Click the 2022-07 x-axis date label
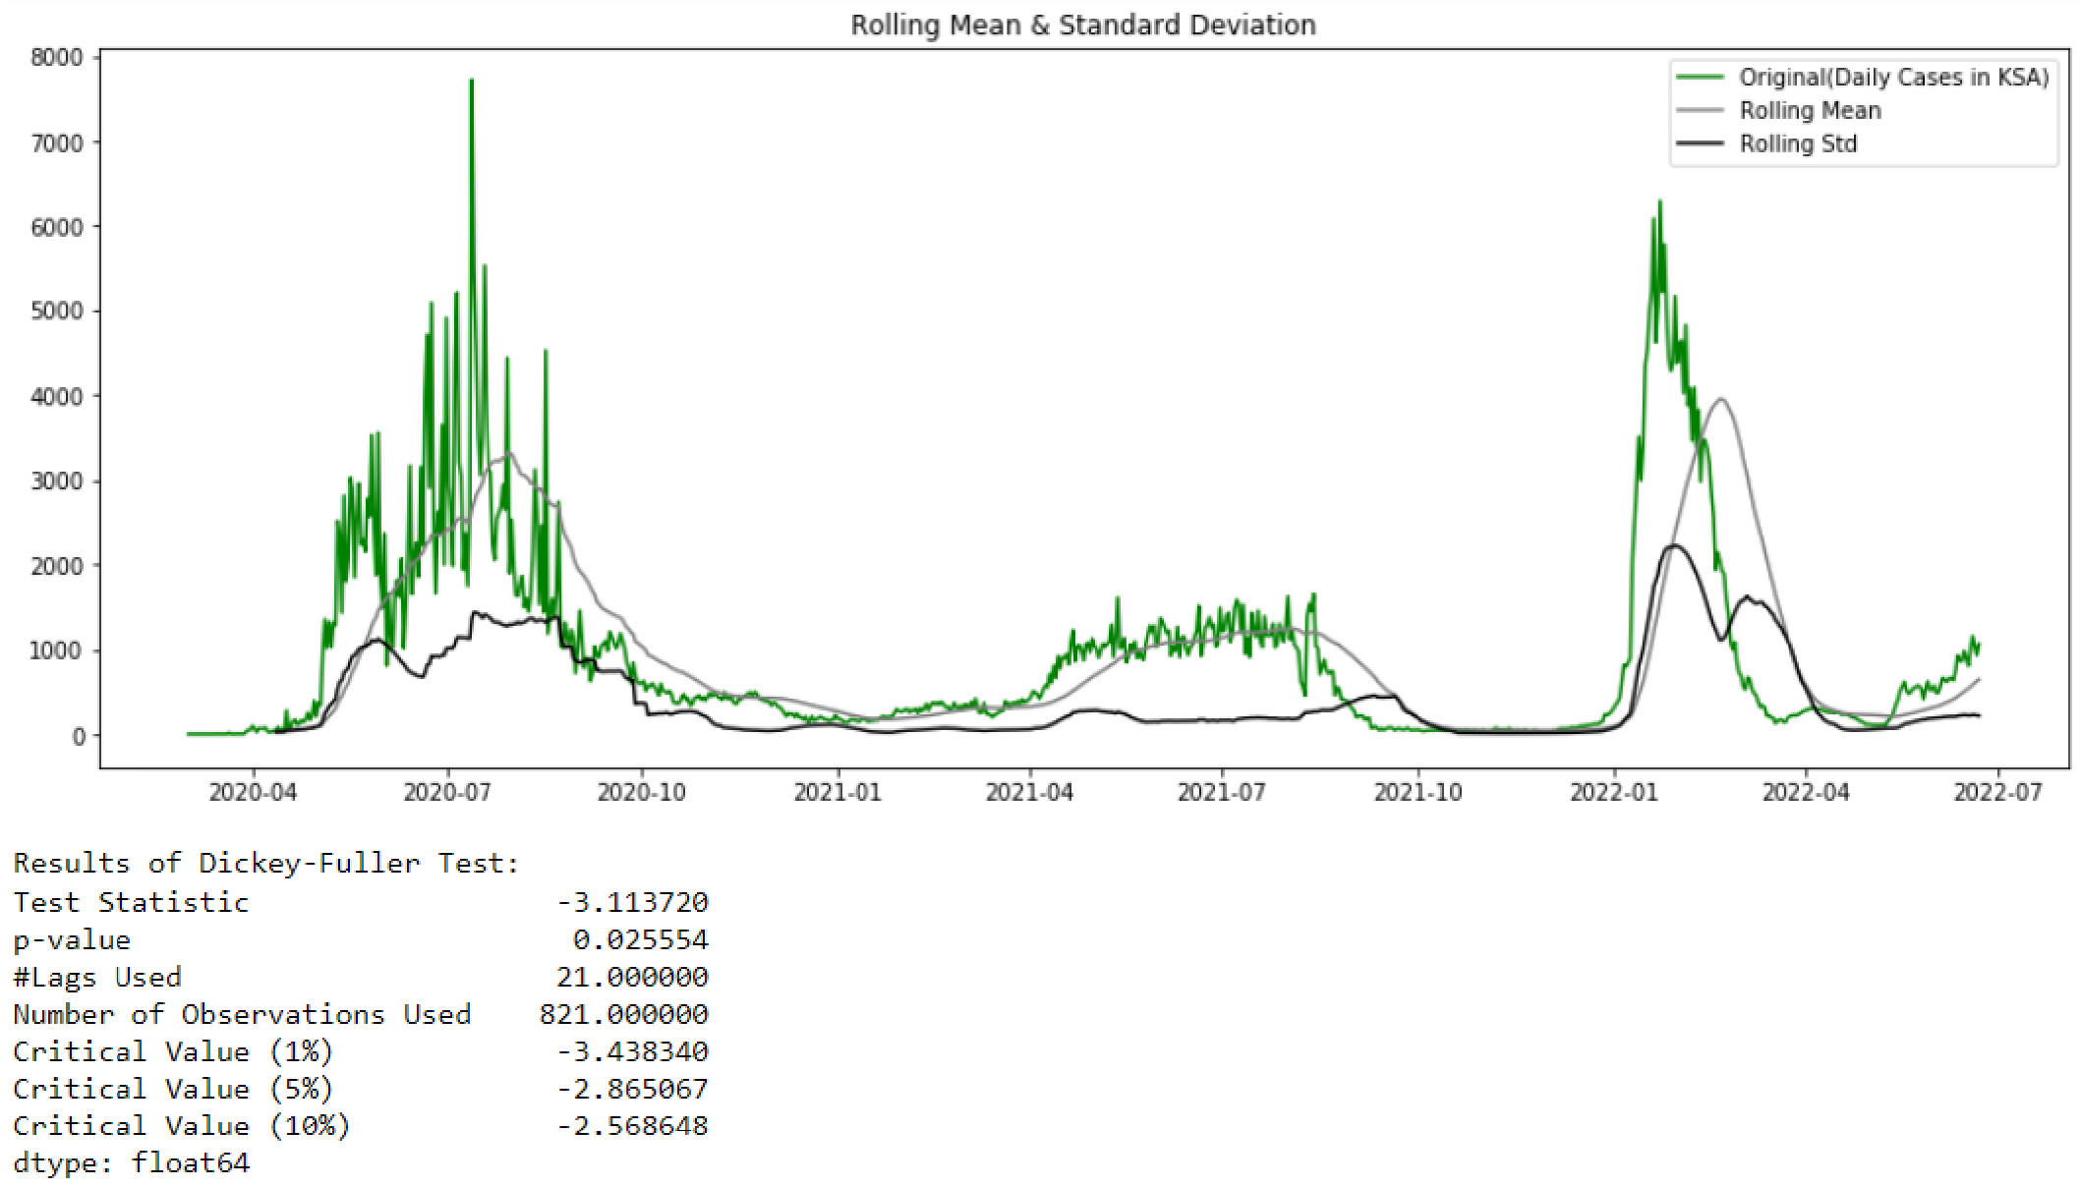Viewport: 2081px width, 1187px height. [x=1997, y=792]
